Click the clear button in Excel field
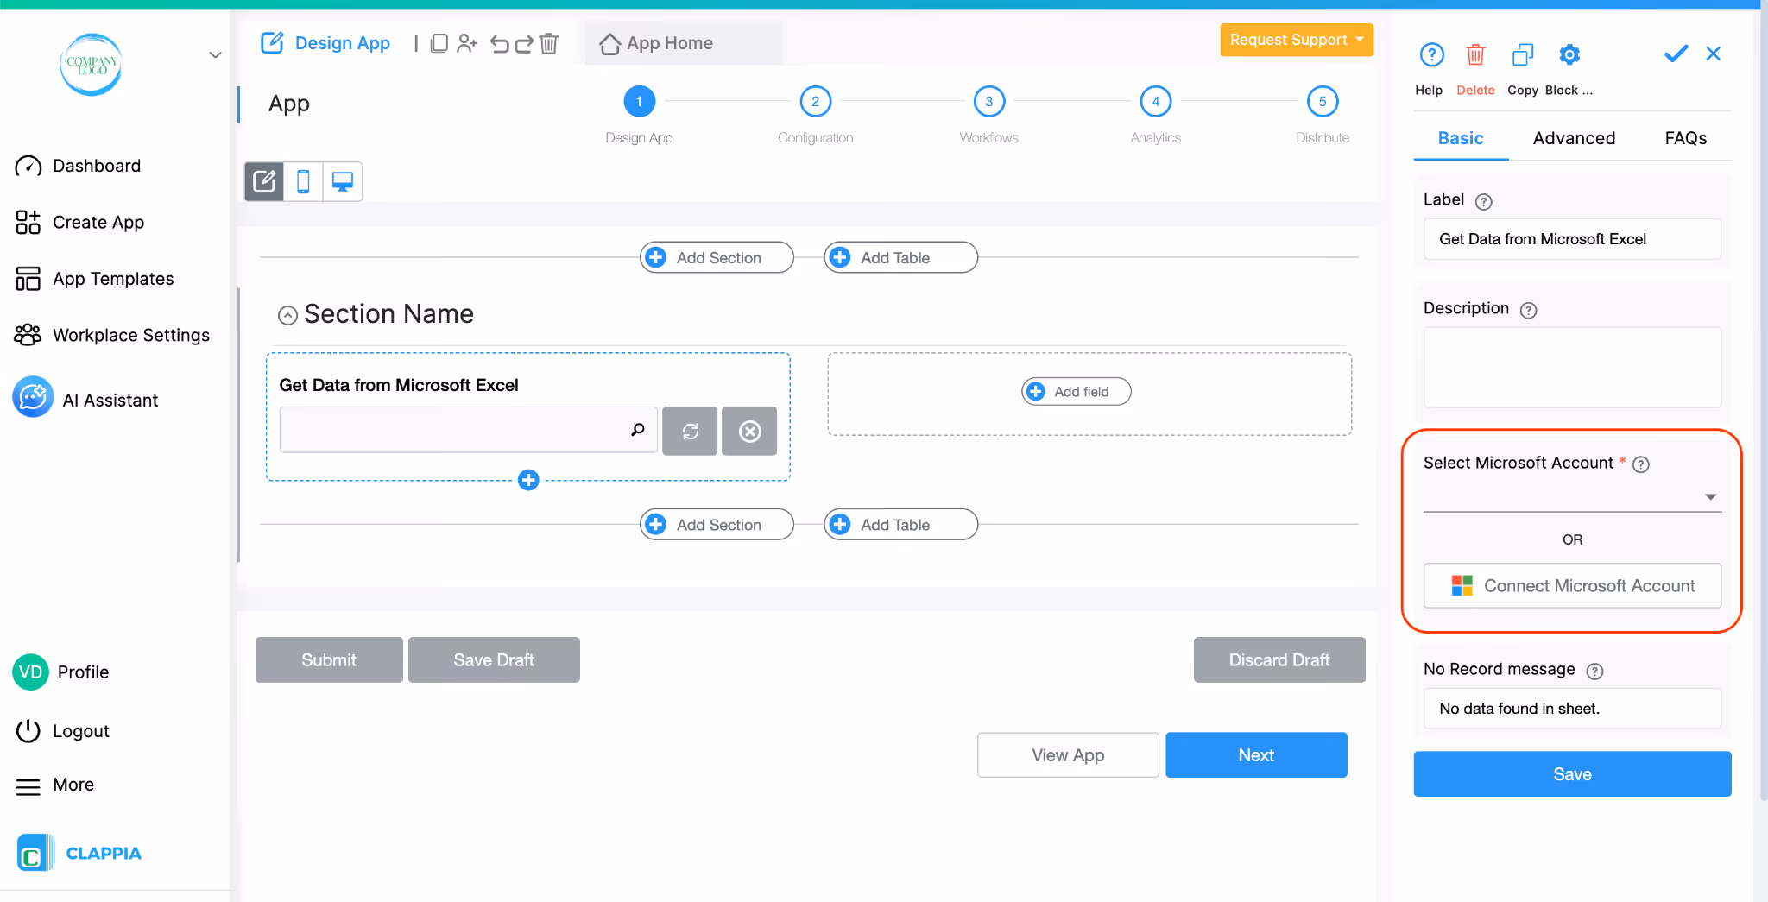The height and width of the screenshot is (902, 1768). 749,431
